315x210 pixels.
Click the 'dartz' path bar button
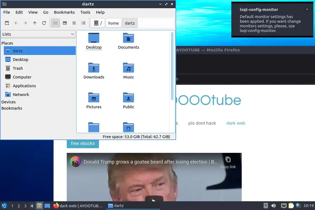pyautogui.click(x=130, y=23)
